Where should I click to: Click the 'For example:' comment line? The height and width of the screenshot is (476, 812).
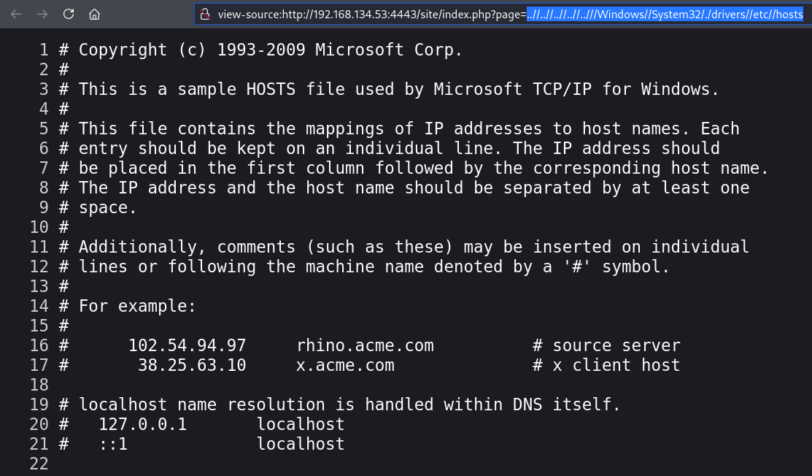pyautogui.click(x=128, y=306)
